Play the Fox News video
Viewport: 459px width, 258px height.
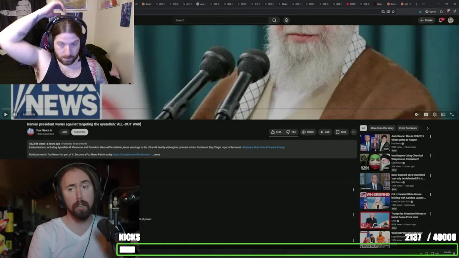click(5, 115)
